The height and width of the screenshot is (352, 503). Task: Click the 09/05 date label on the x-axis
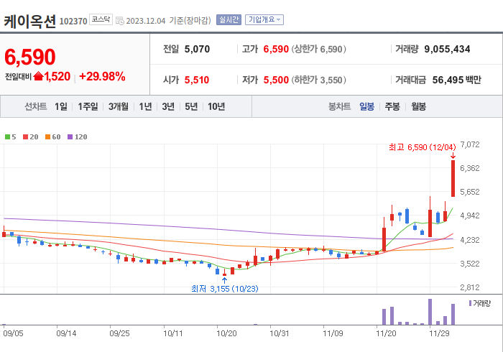[13, 333]
